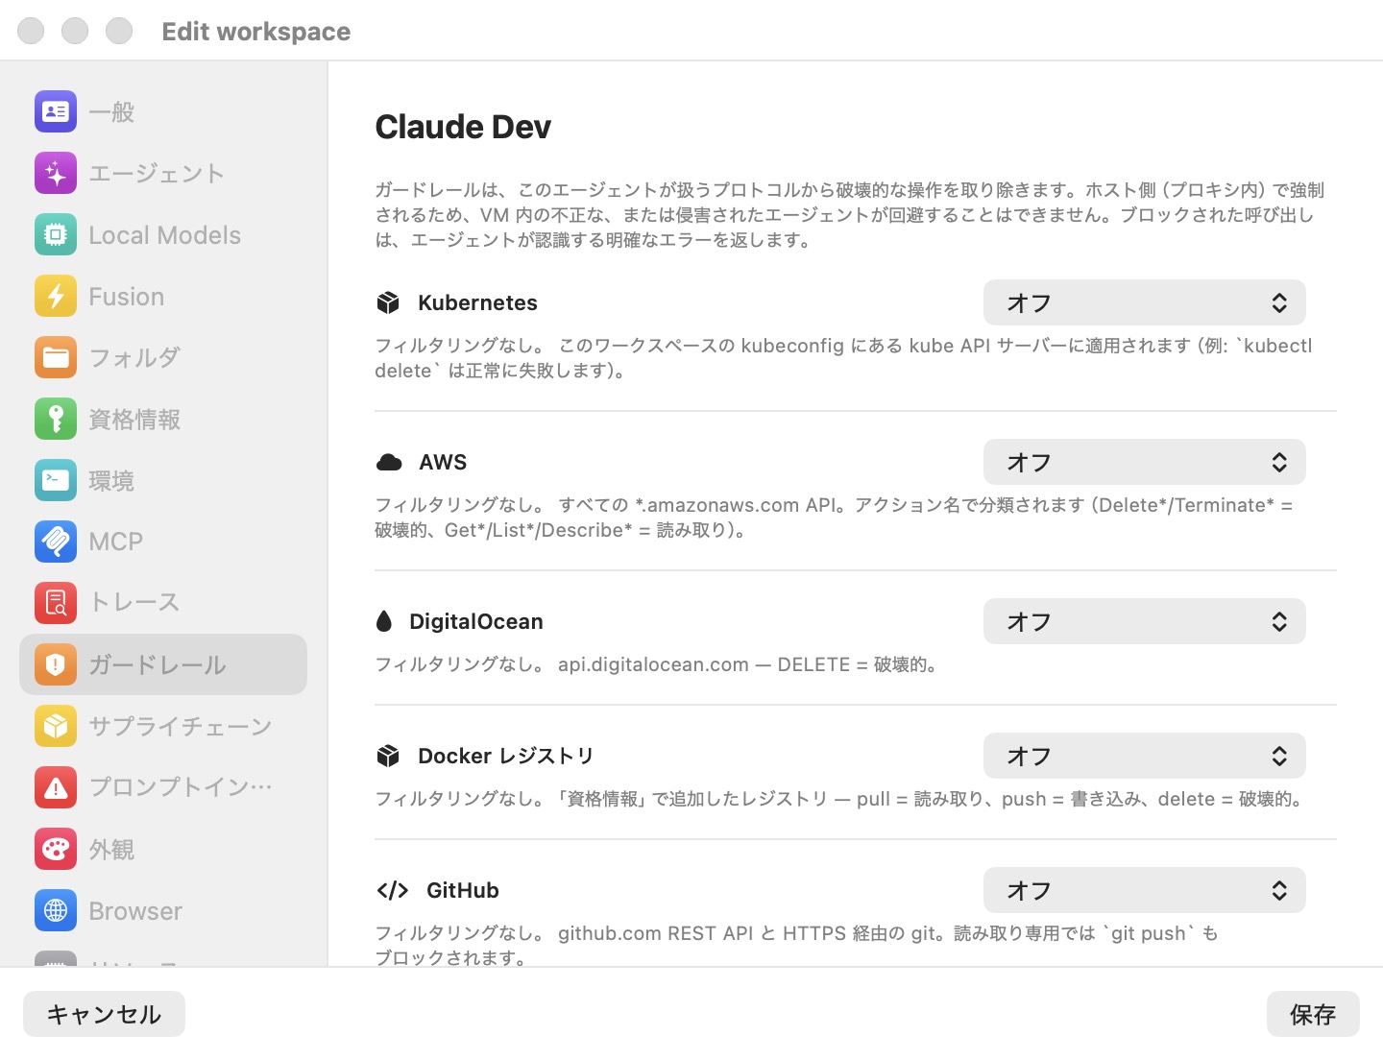1383x1060 pixels.
Task: Click the Edit workspace window title
Action: coord(256,31)
